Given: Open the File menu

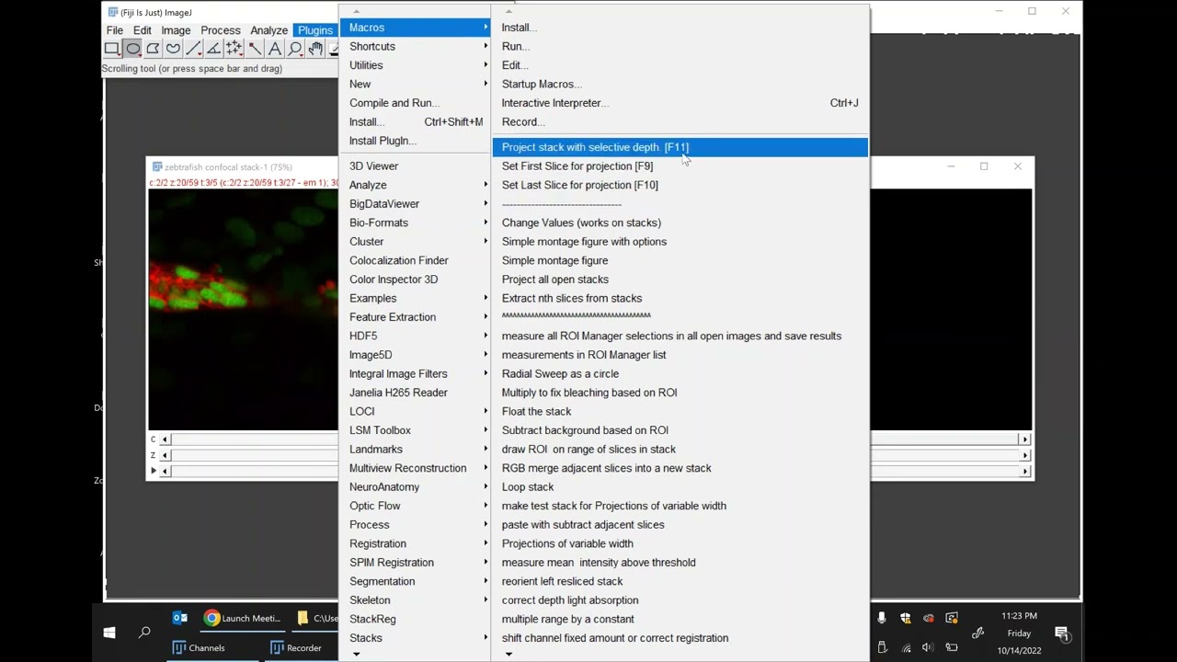Looking at the screenshot, I should 115,30.
